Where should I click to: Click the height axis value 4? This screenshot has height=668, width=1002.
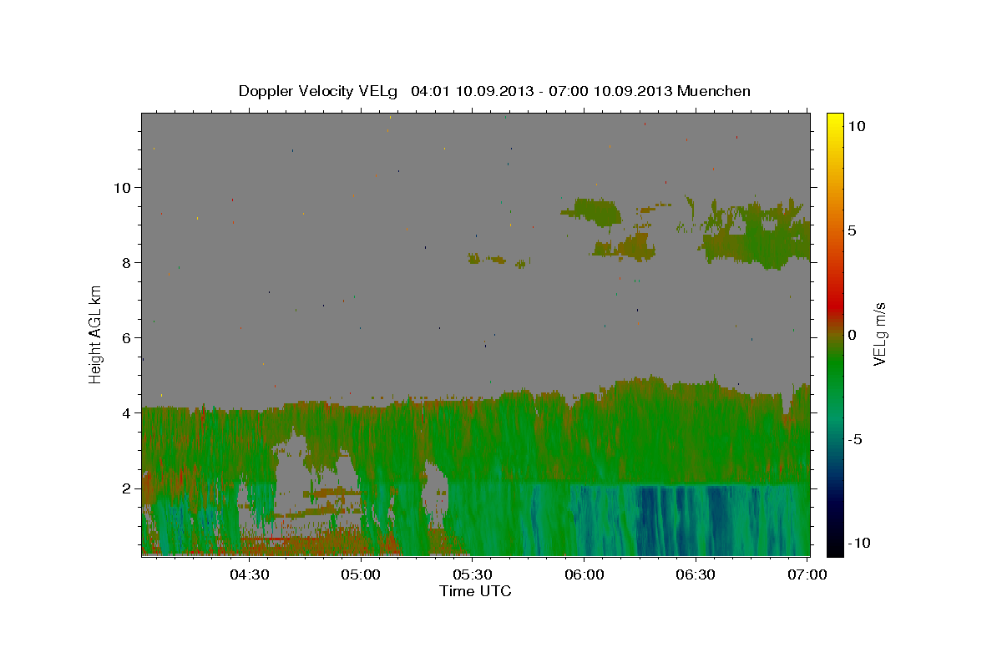(x=128, y=412)
